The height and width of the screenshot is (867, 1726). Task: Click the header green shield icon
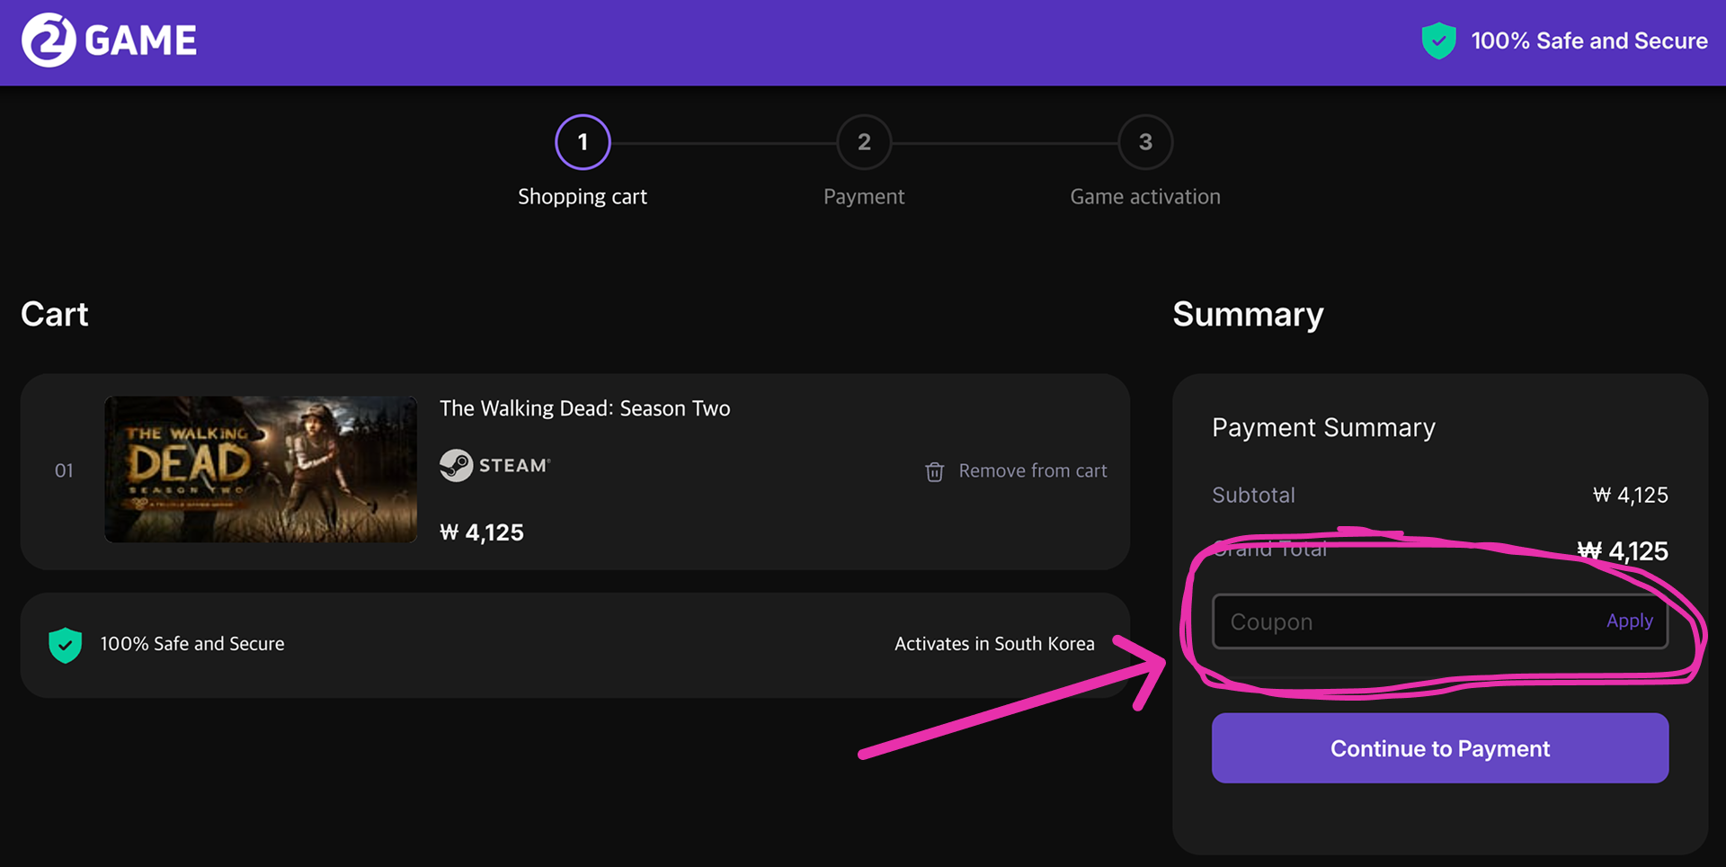[x=1438, y=40]
